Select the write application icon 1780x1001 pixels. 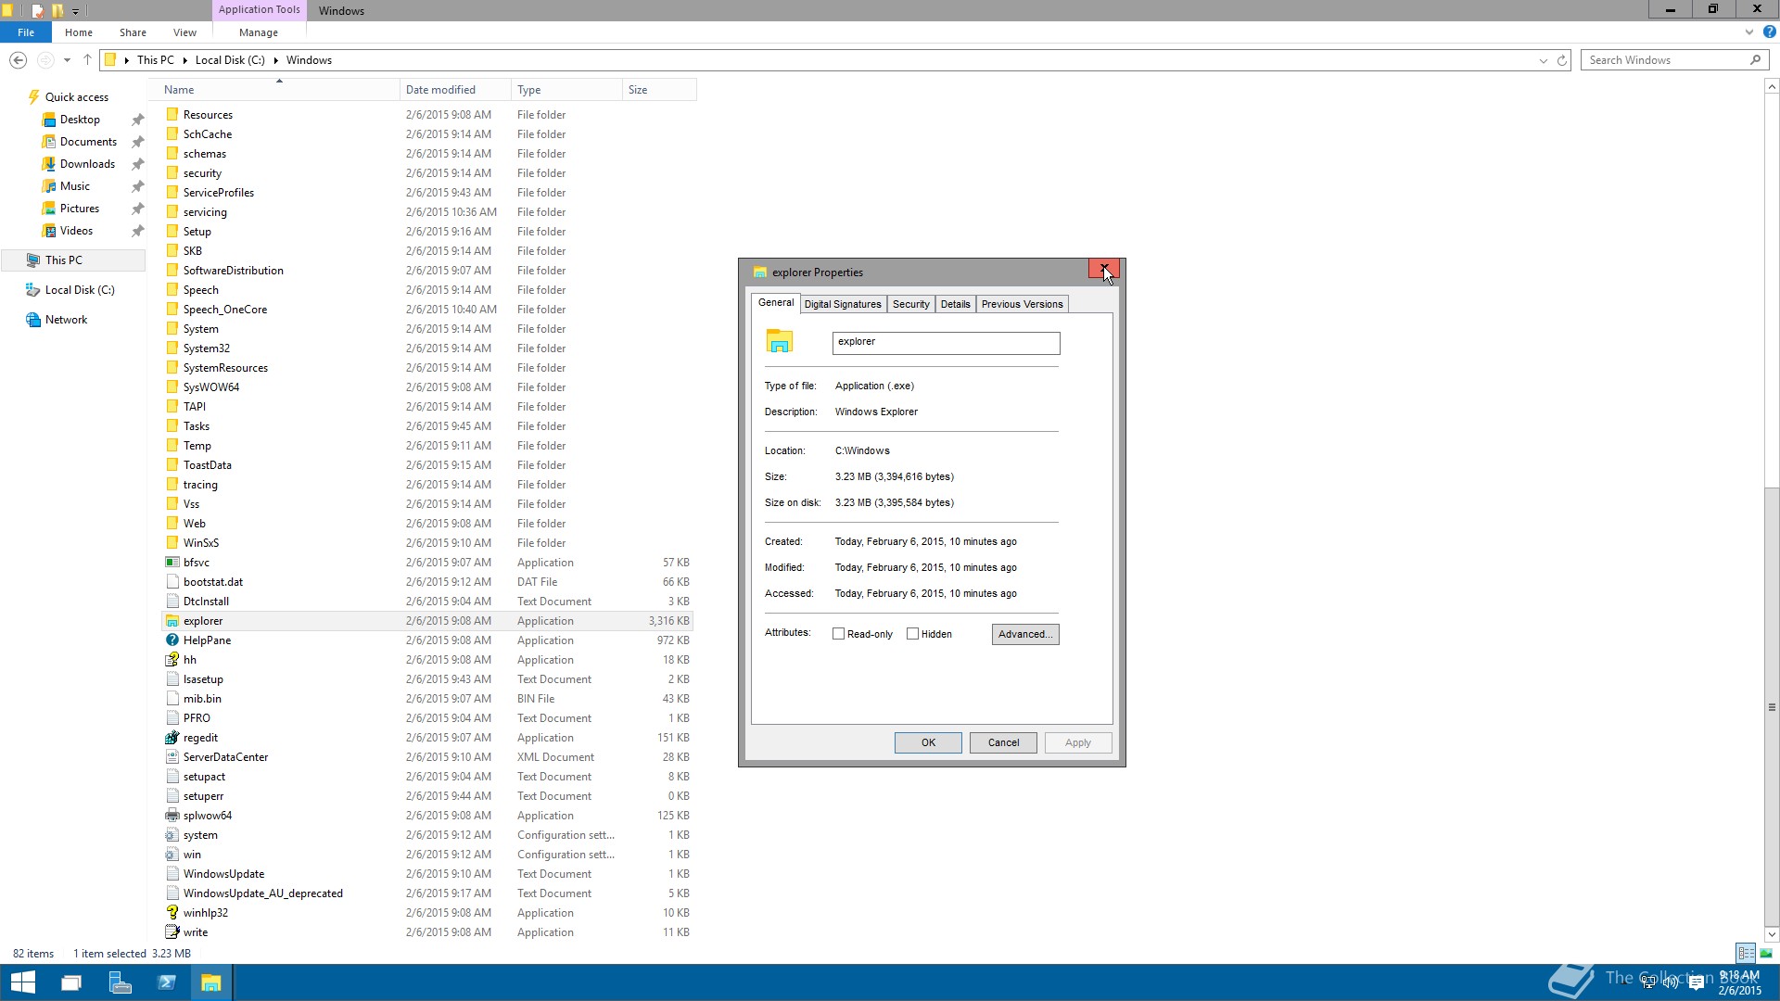click(172, 932)
